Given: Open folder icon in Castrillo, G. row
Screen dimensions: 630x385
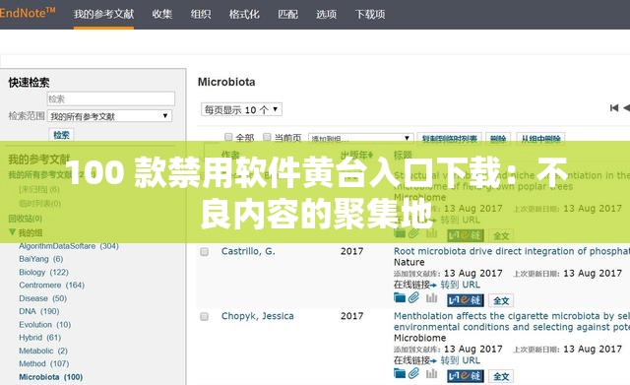Looking at the screenshot, I should (400, 298).
